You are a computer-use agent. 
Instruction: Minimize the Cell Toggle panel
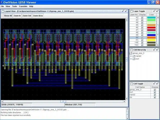tap(154, 83)
